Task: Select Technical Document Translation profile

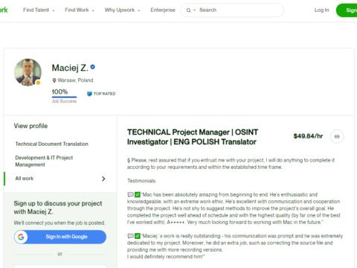Action: point(51,144)
